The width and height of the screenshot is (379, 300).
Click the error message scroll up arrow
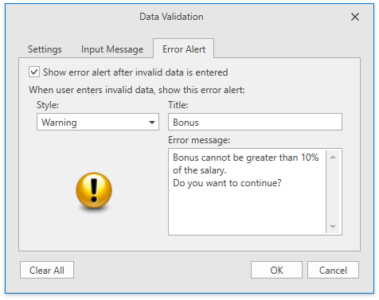pyautogui.click(x=333, y=157)
